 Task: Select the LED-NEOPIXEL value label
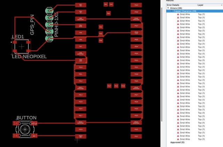tap(29, 57)
